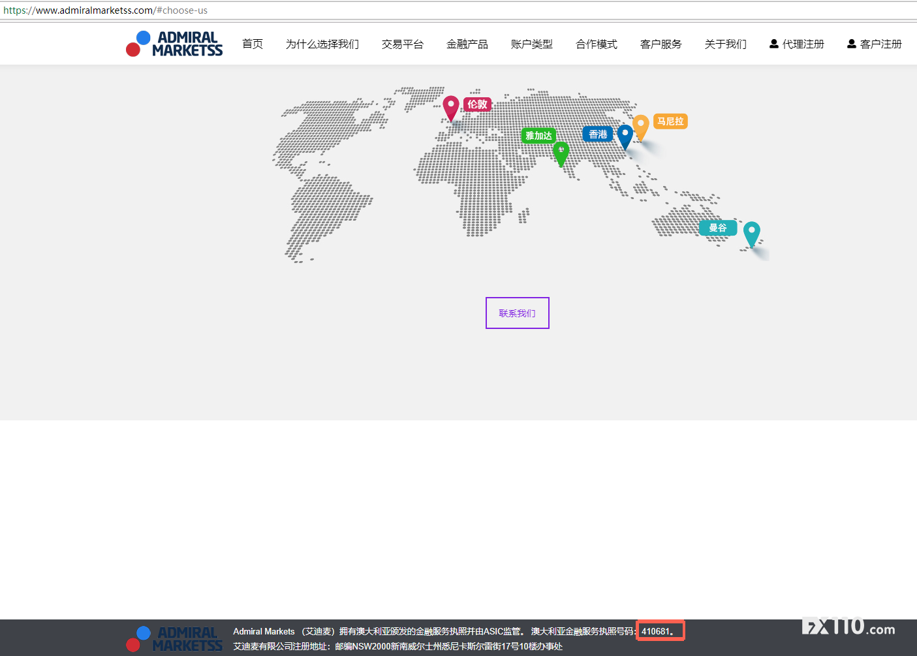Go to the 关于我们 menu item
Viewport: 917px width, 656px height.
click(726, 44)
